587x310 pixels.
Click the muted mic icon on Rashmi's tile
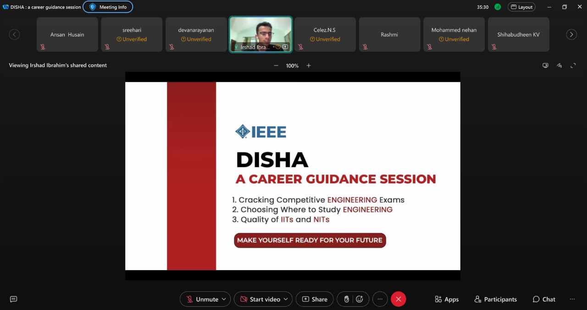[365, 47]
